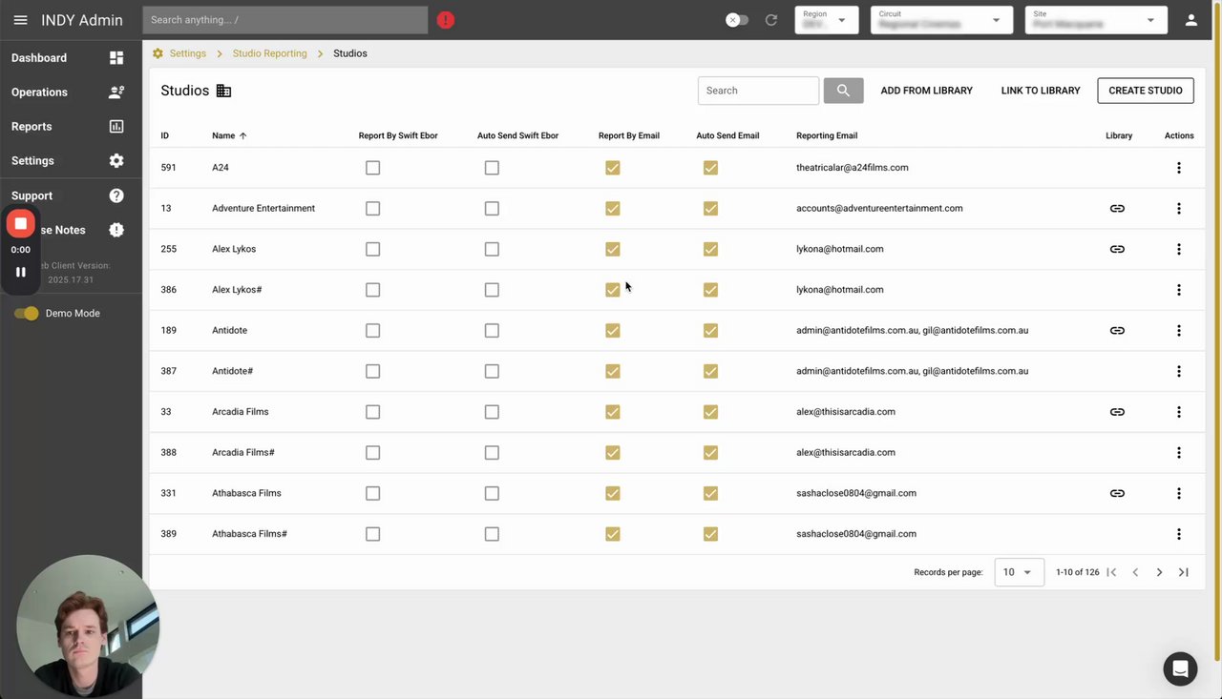Click the magnifier search button
Image resolution: width=1222 pixels, height=699 pixels.
(x=843, y=91)
